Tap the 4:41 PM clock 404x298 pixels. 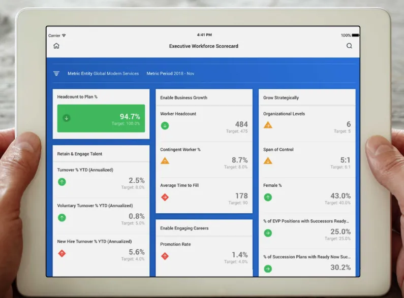click(x=204, y=35)
